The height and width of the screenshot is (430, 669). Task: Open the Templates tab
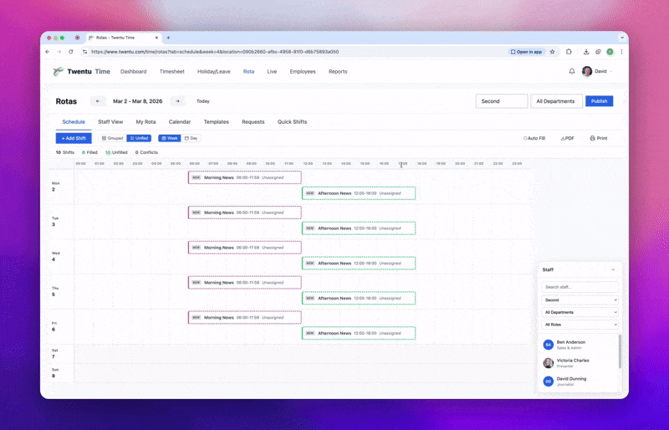(216, 122)
